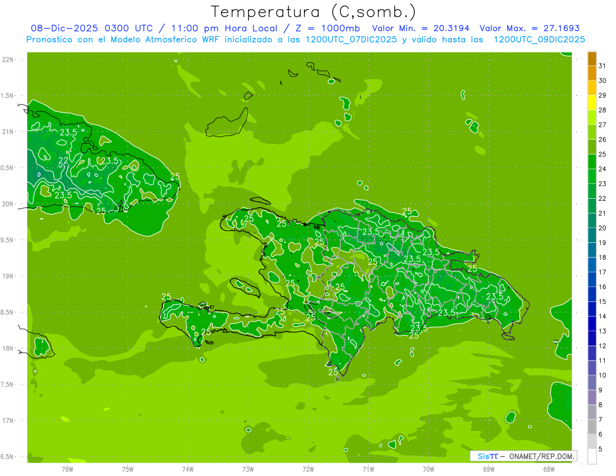Click the legend swatch between 26 and 27
616x476 pixels.
pyautogui.click(x=592, y=132)
